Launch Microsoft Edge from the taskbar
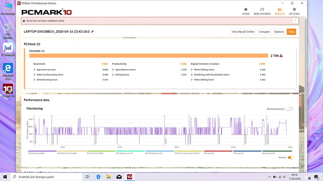Image resolution: width=323 pixels, height=181 pixels. (98, 177)
